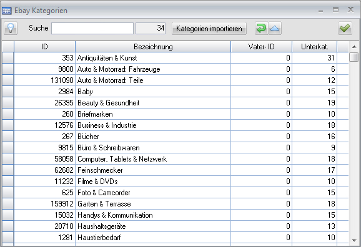Click the scrollbar down arrow
Viewport: 361px width, 247px height.
(354, 241)
